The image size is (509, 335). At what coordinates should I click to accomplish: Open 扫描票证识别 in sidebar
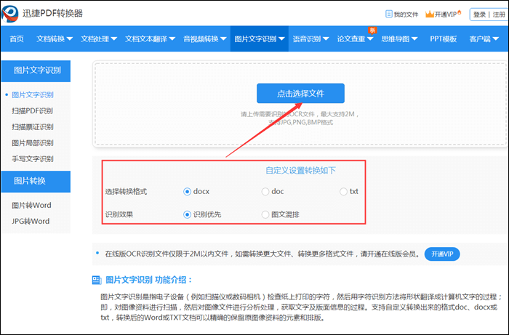[x=33, y=126]
